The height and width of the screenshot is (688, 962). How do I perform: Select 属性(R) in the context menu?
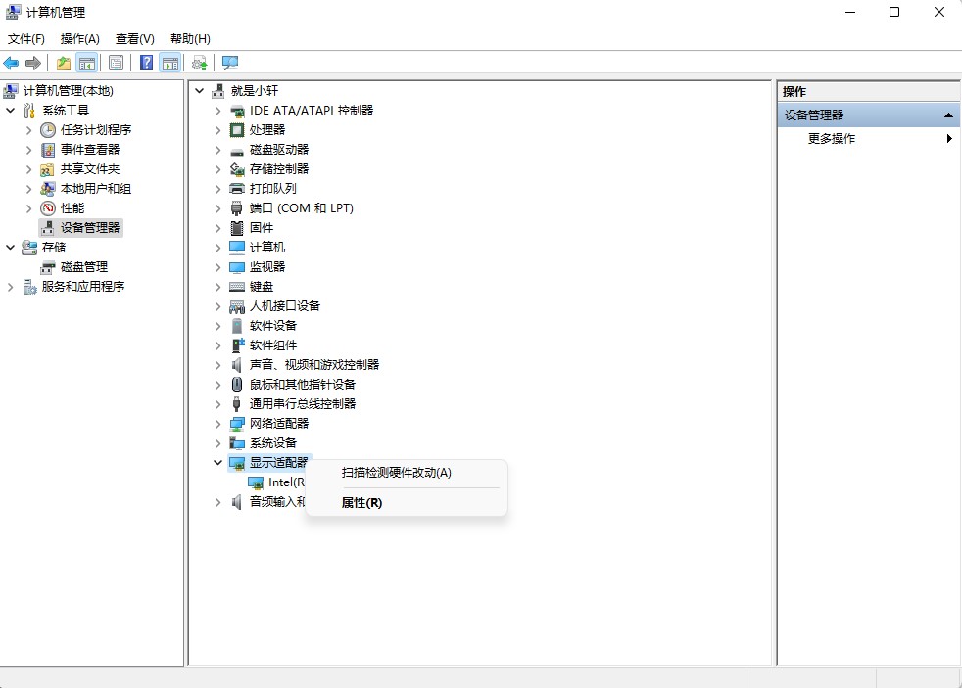click(361, 503)
